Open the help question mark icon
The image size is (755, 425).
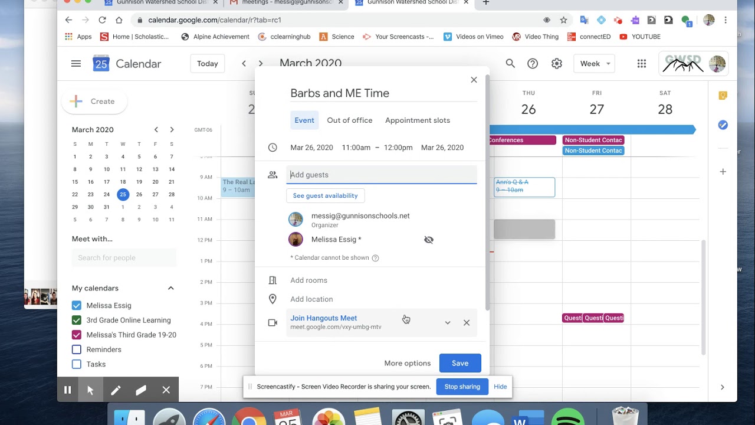click(x=533, y=64)
